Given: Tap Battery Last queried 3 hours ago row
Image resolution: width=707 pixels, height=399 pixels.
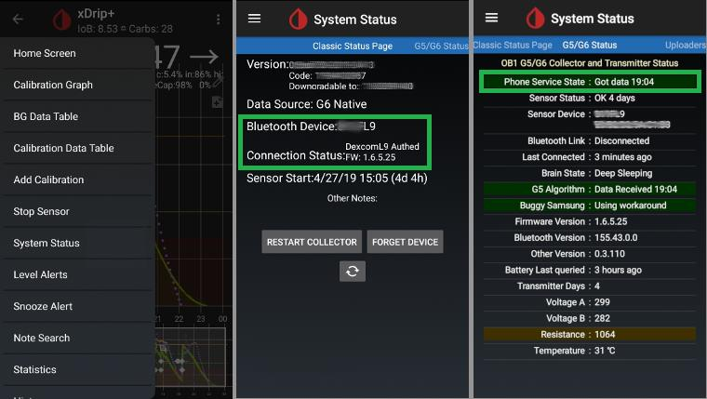Looking at the screenshot, I should pos(589,270).
